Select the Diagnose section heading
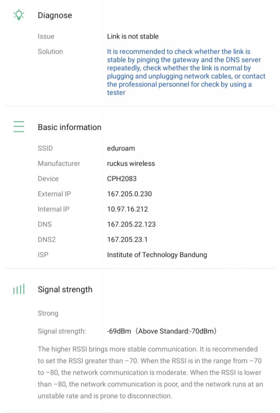The image size is (280, 413). coord(55,15)
